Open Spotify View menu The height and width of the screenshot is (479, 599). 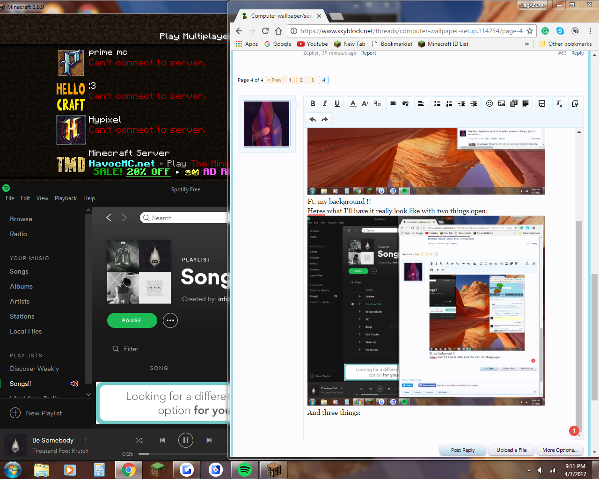(42, 198)
